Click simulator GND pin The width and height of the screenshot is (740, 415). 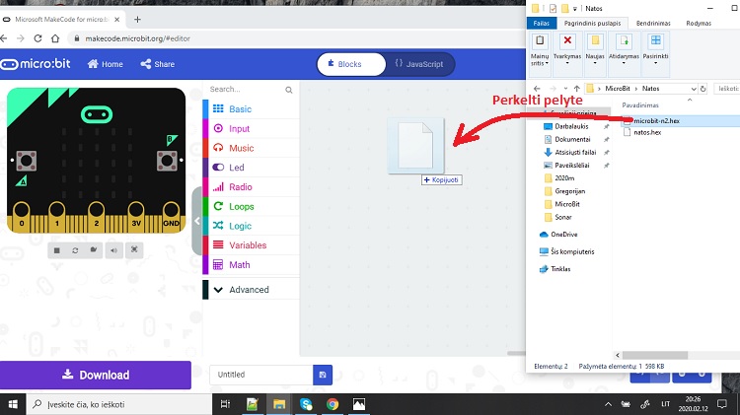[x=171, y=217]
